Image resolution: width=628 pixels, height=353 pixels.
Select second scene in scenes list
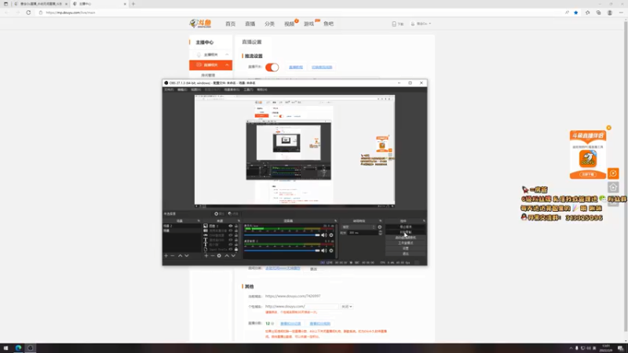[x=182, y=231]
